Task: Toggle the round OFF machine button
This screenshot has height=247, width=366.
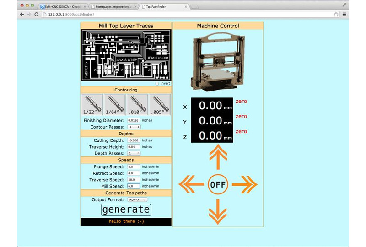Action: (218, 184)
